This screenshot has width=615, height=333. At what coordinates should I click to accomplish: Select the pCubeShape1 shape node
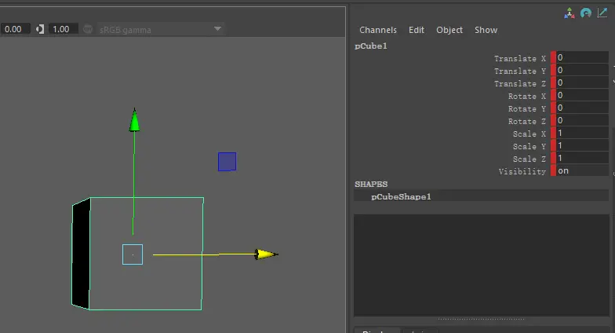[x=401, y=196]
